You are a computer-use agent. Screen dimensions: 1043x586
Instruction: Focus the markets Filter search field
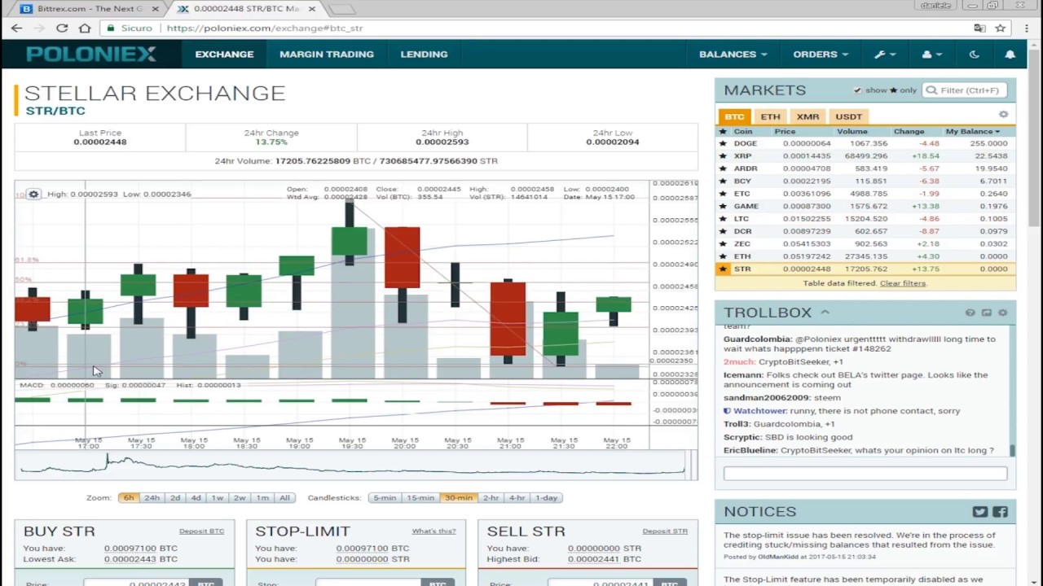[x=965, y=90]
